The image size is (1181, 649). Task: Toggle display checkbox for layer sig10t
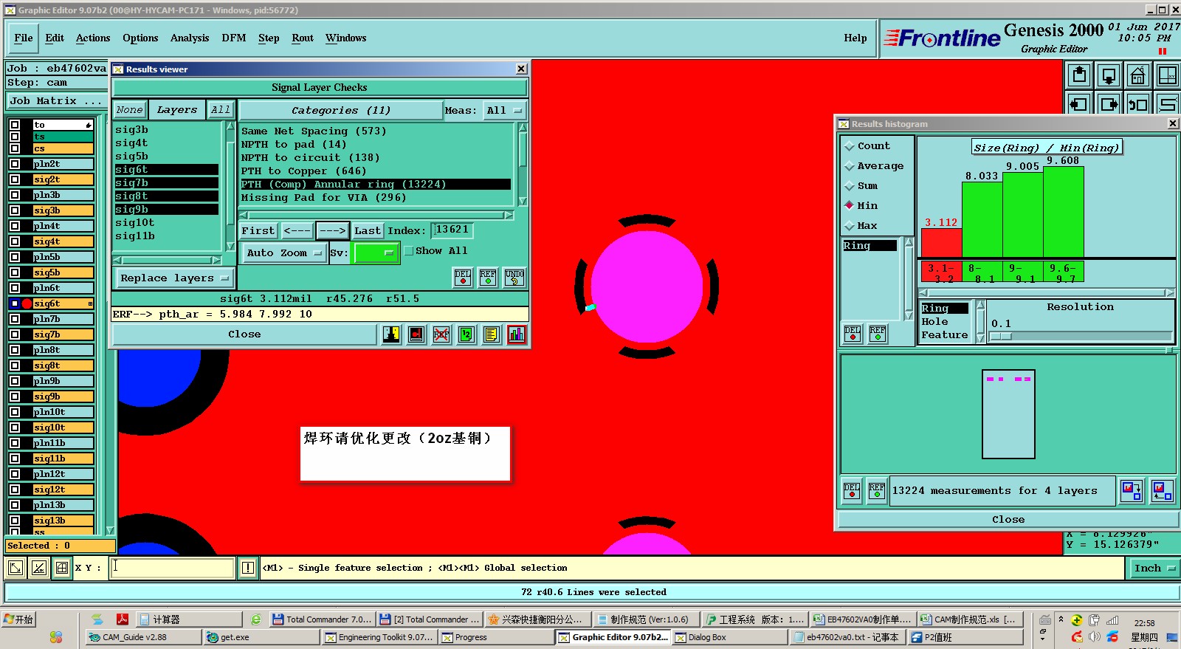(x=15, y=427)
